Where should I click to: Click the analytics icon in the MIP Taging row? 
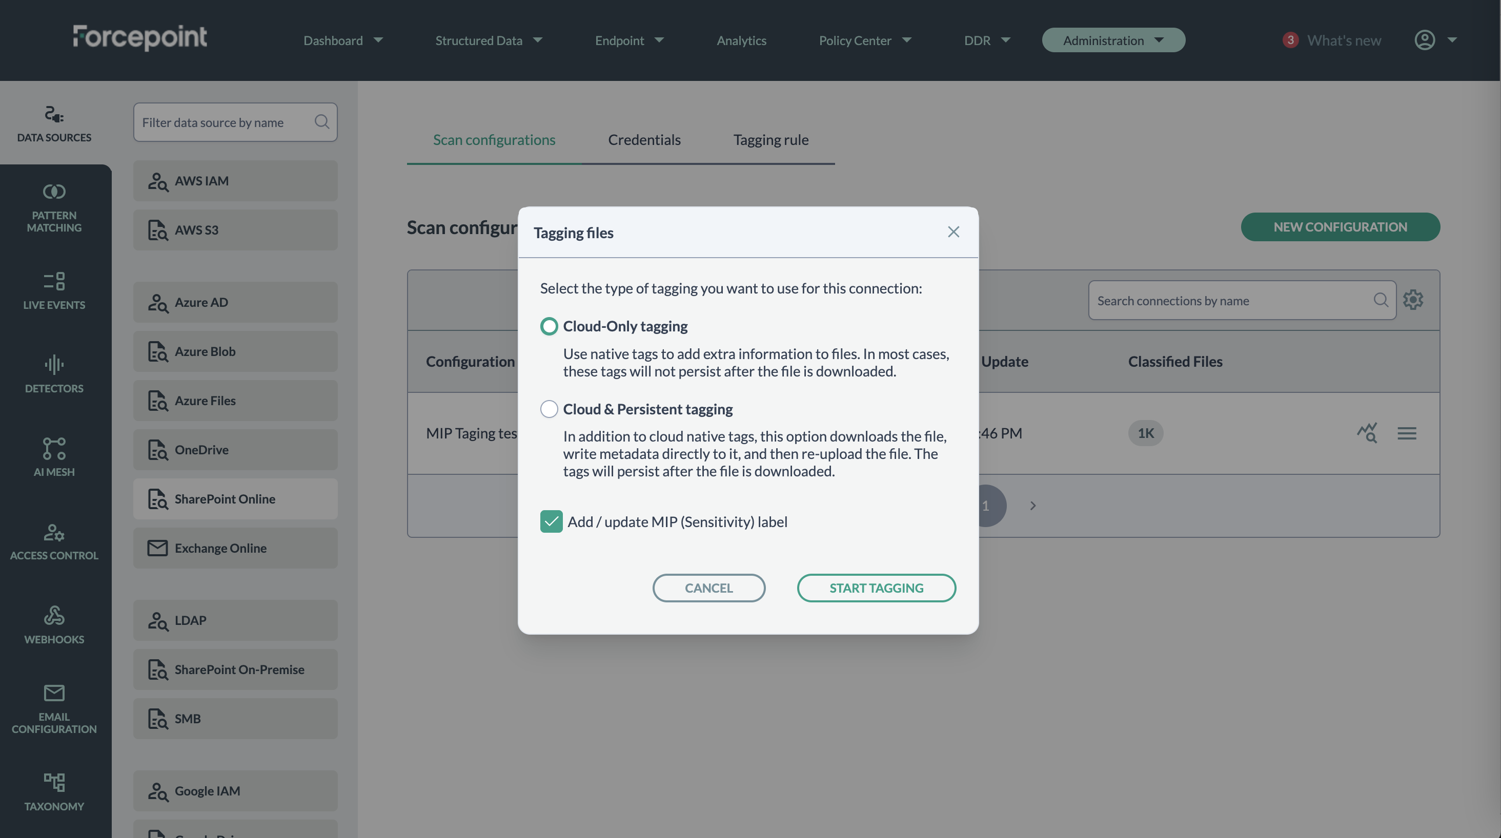1366,433
